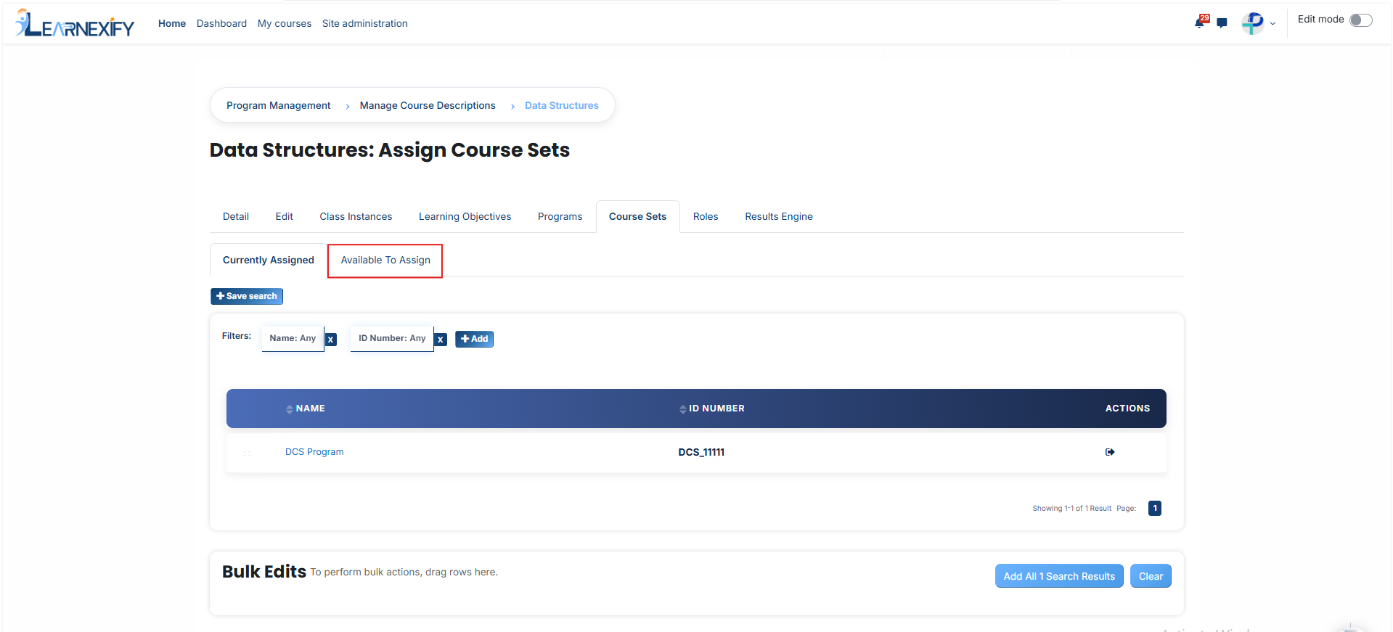The image size is (1393, 632).
Task: Click the Data Structures breadcrumb
Action: (x=562, y=105)
